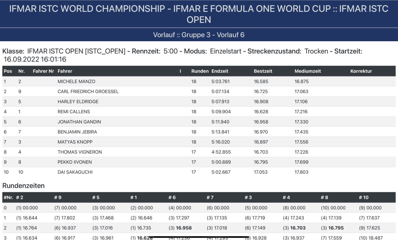
Task: Click medium time 17.330
Action: pyautogui.click(x=301, y=122)
